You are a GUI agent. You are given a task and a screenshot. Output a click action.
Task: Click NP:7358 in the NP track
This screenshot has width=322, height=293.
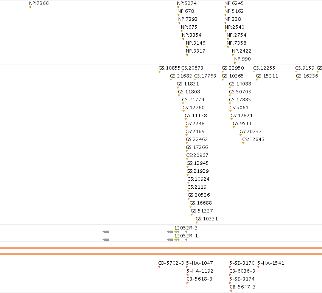click(236, 43)
